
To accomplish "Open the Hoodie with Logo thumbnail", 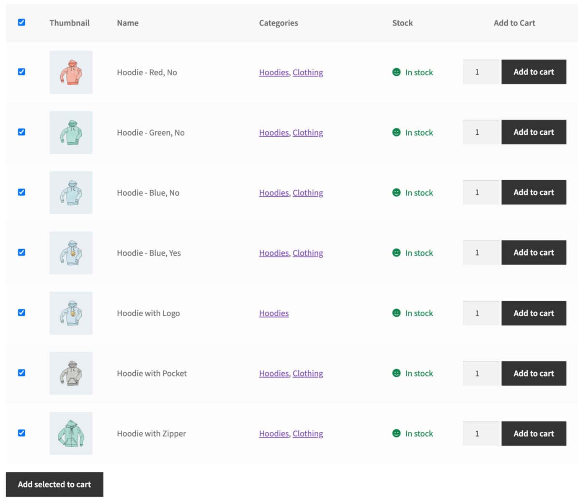I will [71, 313].
